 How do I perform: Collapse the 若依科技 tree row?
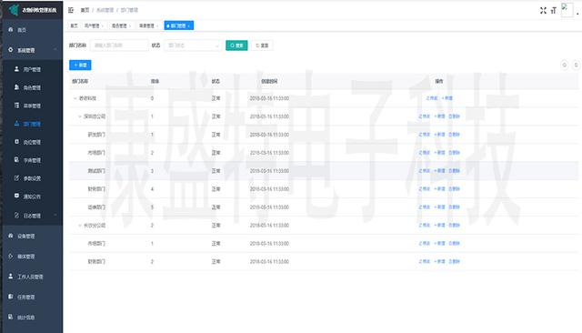point(75,98)
